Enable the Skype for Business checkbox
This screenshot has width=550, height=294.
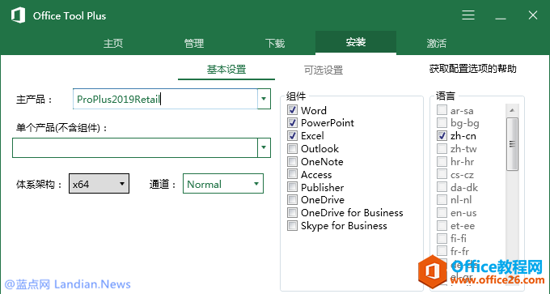[292, 225]
